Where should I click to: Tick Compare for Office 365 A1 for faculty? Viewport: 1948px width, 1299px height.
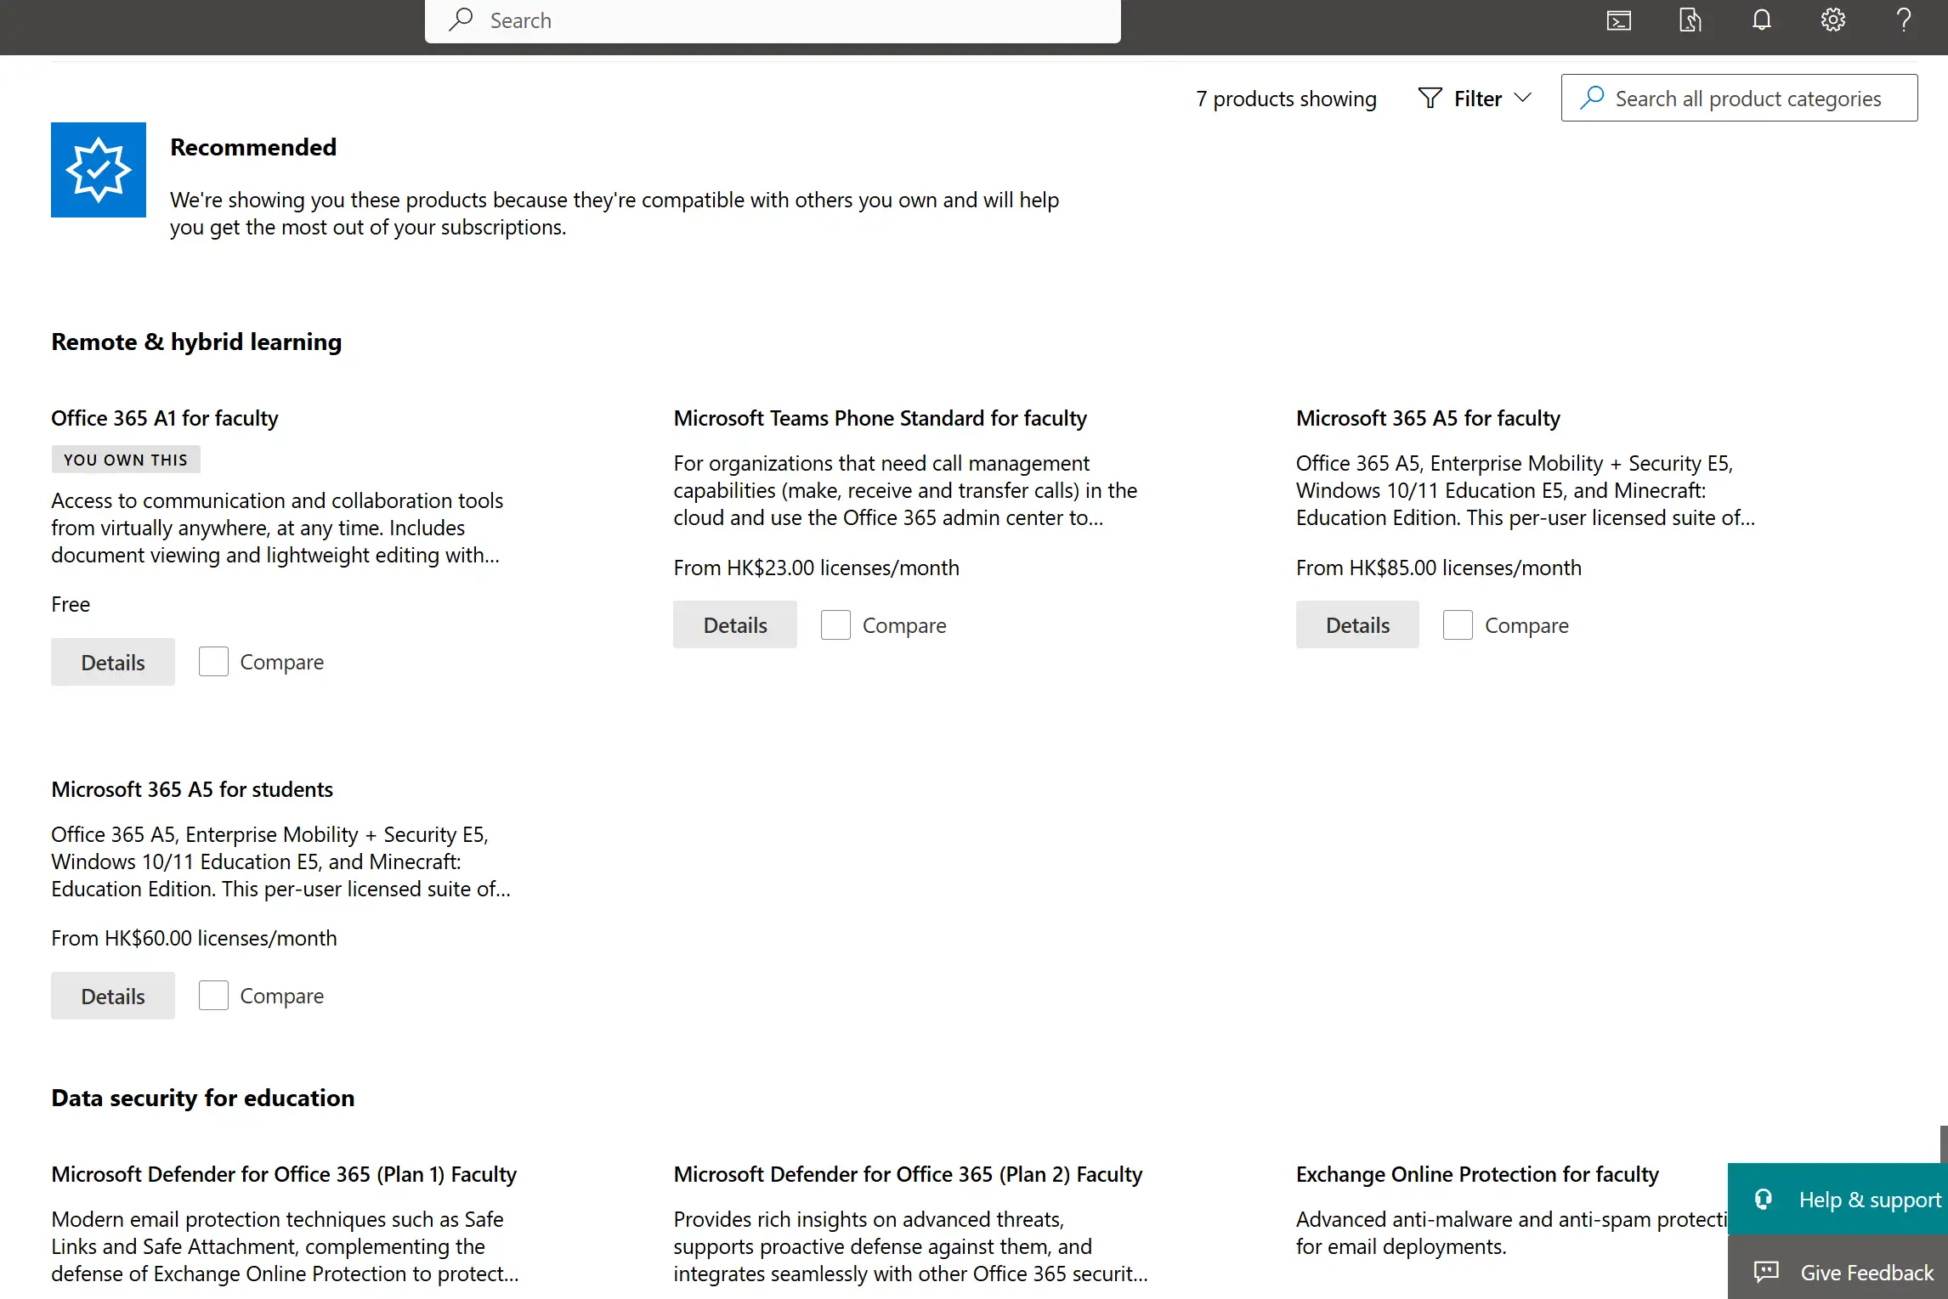213,662
